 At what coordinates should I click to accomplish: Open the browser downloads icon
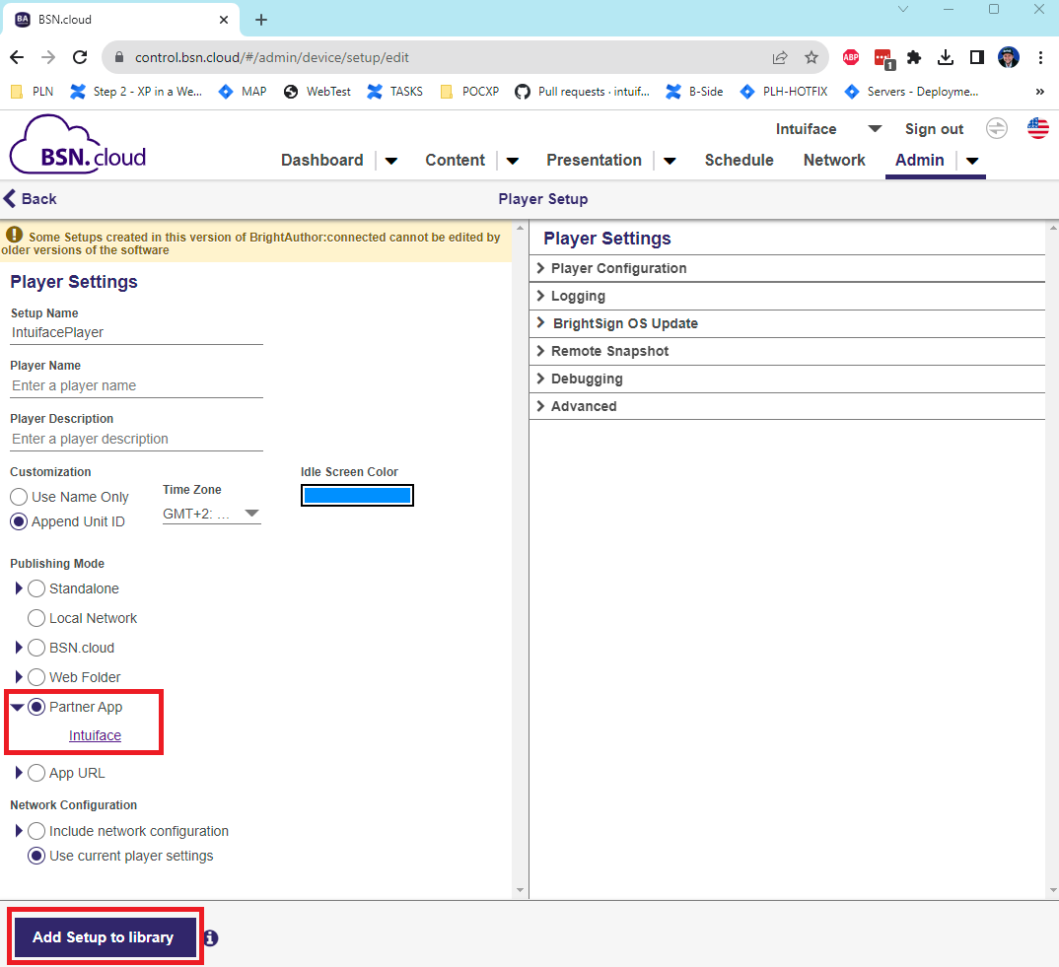946,57
